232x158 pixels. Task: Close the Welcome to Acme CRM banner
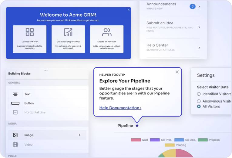pyautogui.click(x=129, y=10)
